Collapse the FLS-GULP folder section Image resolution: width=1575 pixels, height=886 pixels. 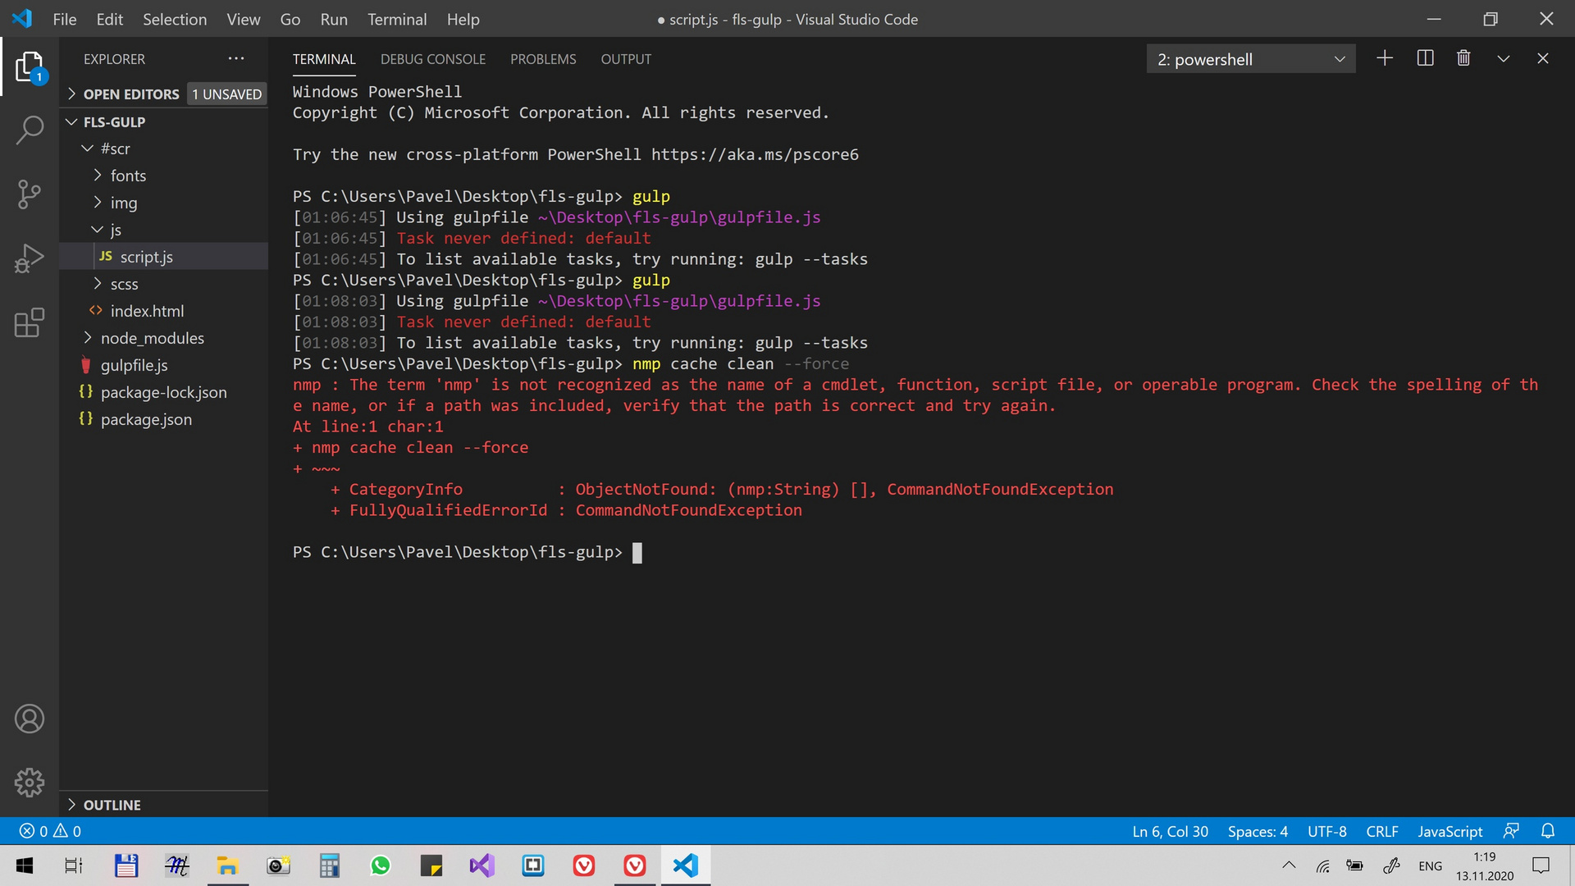click(x=164, y=121)
